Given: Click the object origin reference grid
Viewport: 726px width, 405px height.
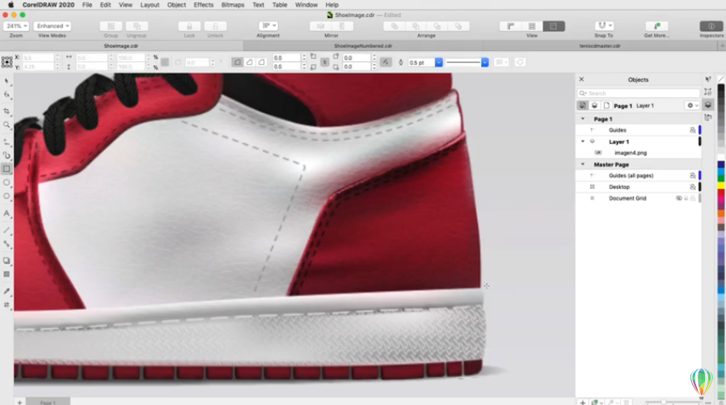Looking at the screenshot, I should pyautogui.click(x=7, y=62).
